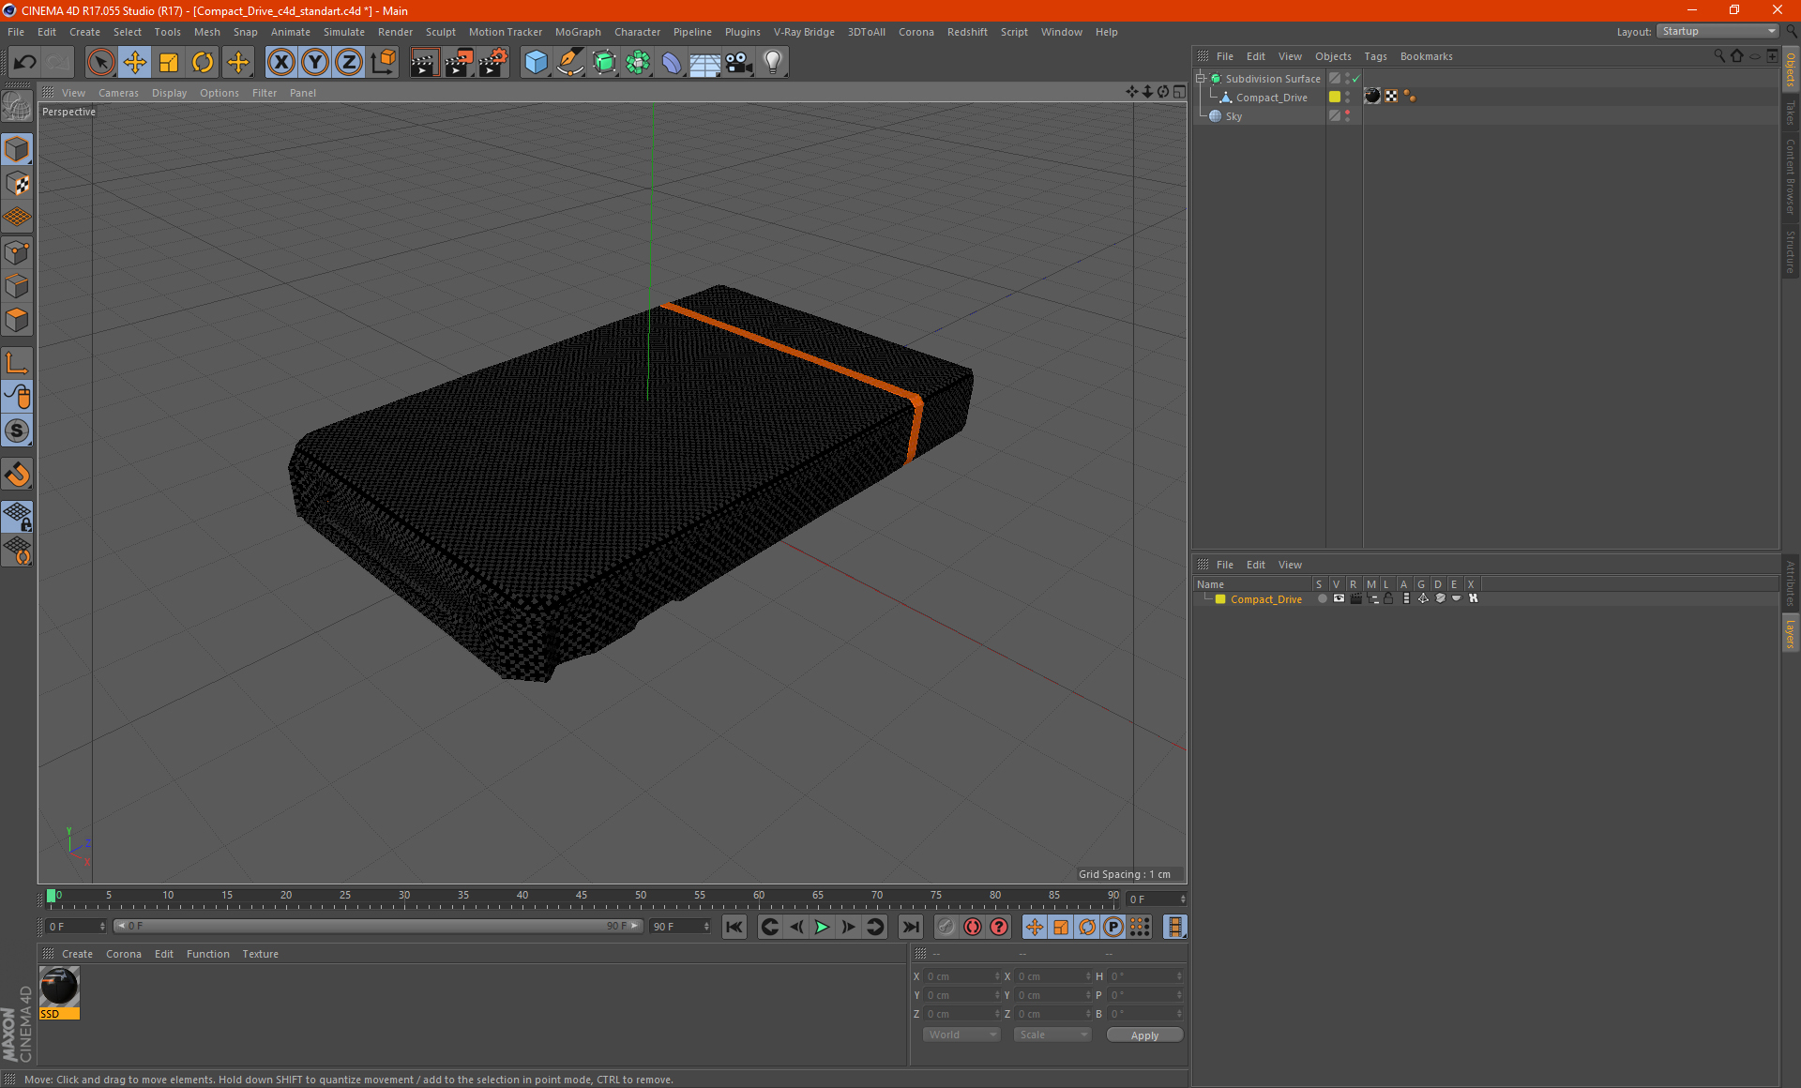1801x1088 pixels.
Task: Add a Camera object
Action: click(x=739, y=63)
